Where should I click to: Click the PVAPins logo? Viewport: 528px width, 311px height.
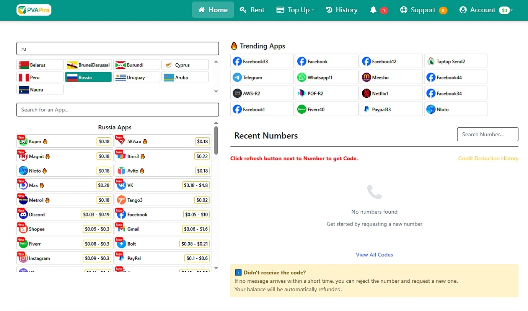point(34,10)
